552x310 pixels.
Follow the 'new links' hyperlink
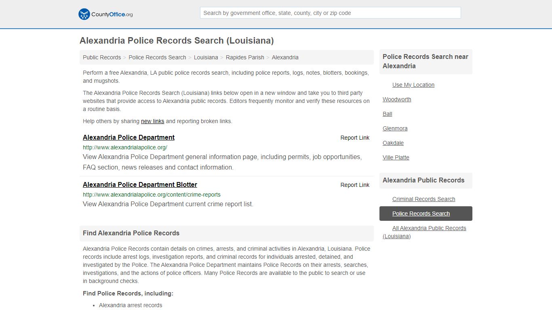click(x=152, y=121)
